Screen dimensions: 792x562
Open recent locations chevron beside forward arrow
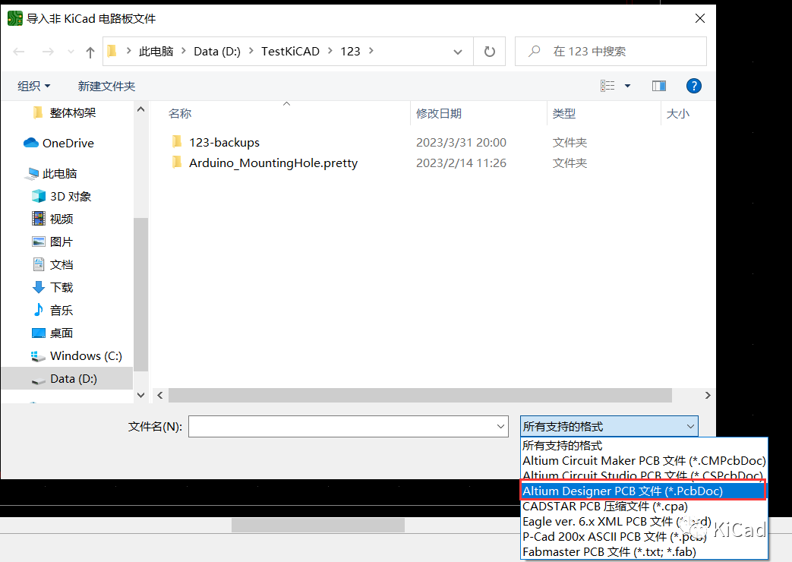pos(71,52)
